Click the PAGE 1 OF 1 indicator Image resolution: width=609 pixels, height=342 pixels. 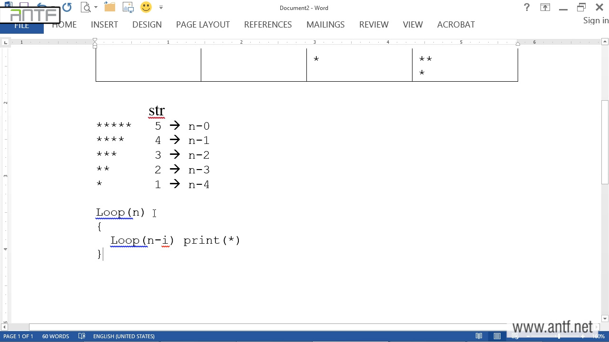click(x=18, y=336)
